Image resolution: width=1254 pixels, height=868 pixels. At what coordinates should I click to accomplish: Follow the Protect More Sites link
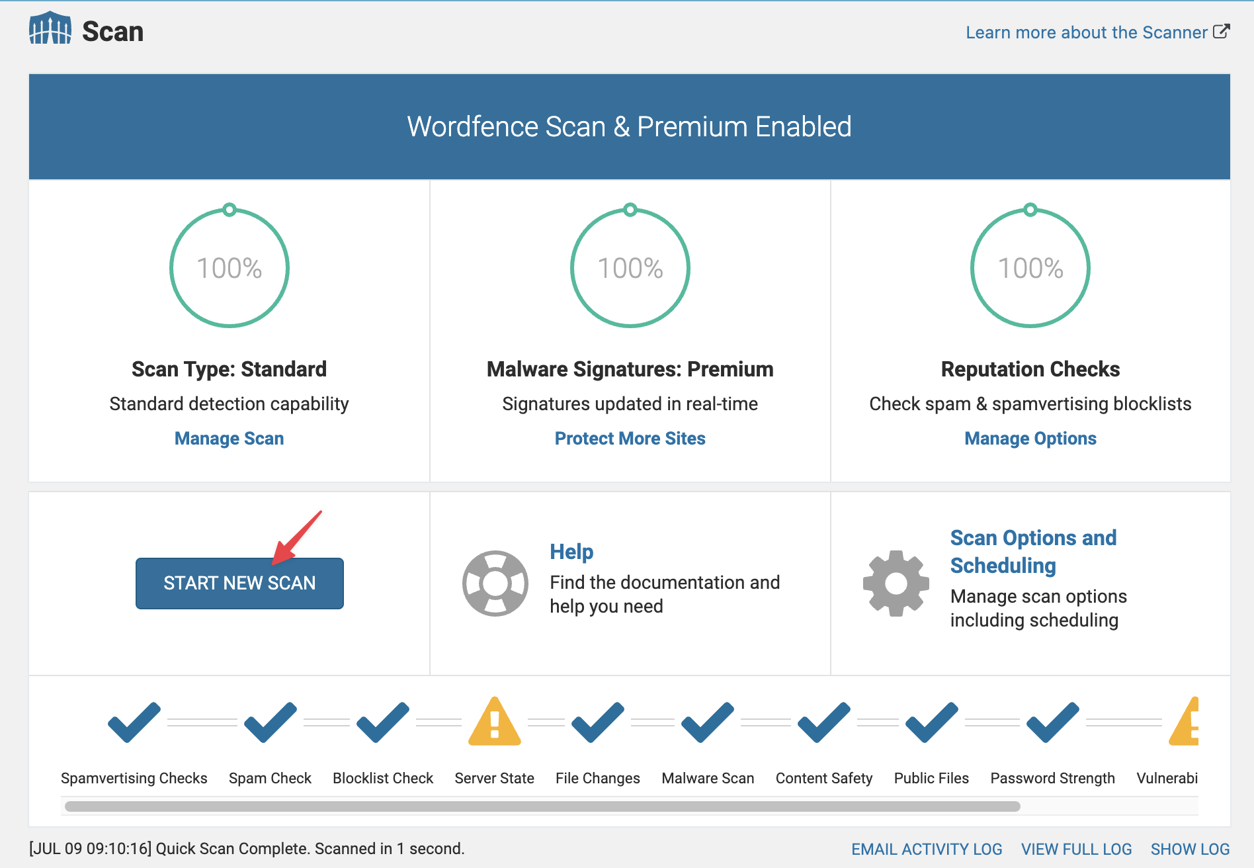point(630,439)
